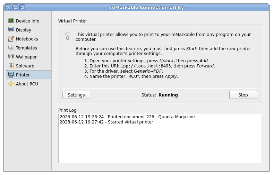Select the Started virtual printer log line
The height and width of the screenshot is (175, 273).
[x=106, y=122]
